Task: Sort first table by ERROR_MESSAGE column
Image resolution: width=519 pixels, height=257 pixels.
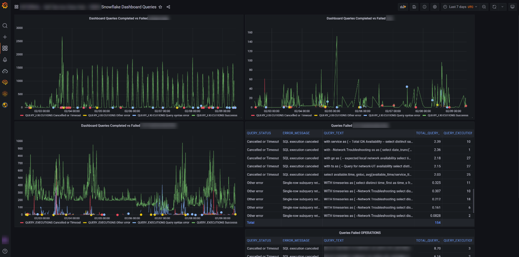Action: coord(296,133)
